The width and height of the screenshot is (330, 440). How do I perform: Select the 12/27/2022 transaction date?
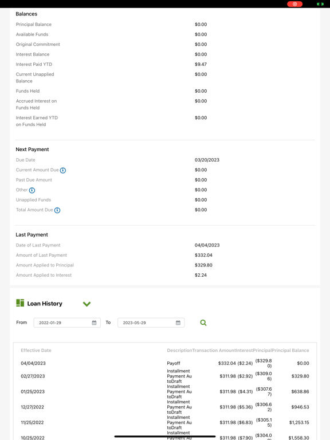[x=32, y=407]
